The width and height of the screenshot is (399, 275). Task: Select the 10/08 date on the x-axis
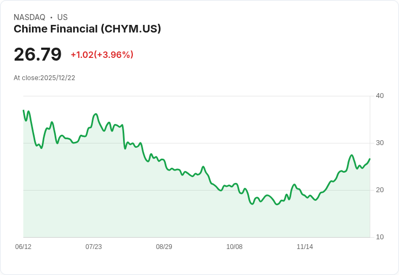point(234,247)
